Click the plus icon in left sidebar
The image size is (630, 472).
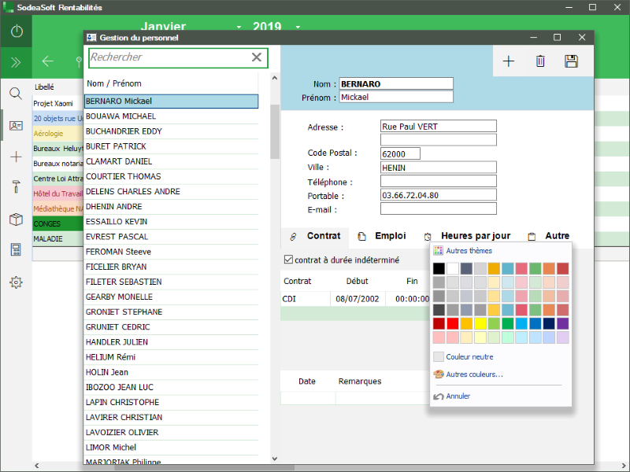(x=16, y=156)
